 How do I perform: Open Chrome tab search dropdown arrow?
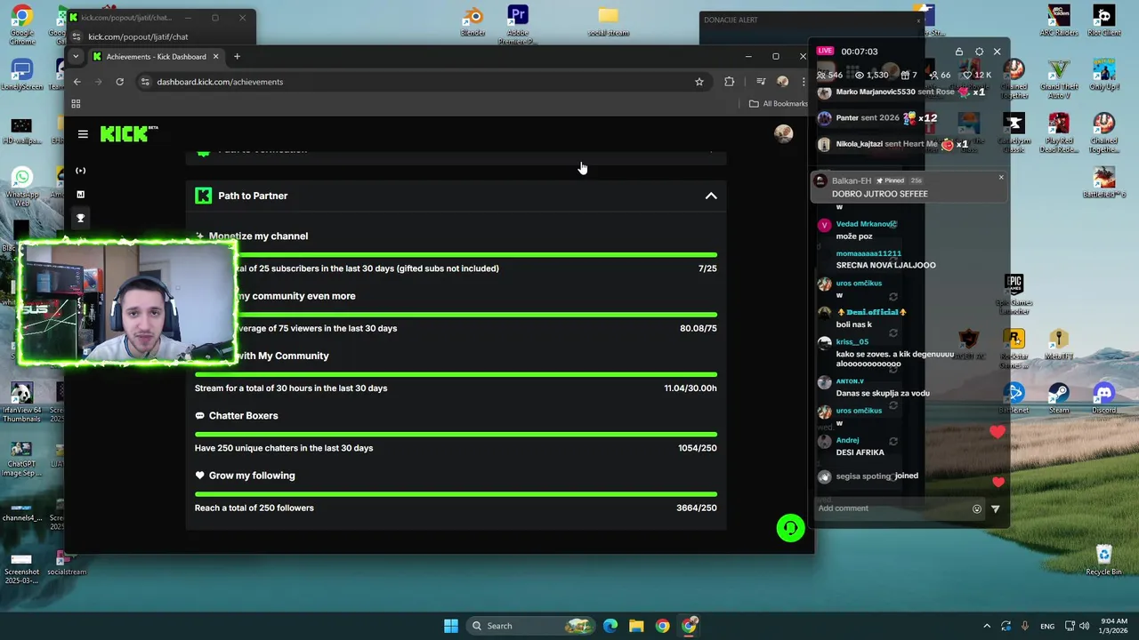(76, 57)
